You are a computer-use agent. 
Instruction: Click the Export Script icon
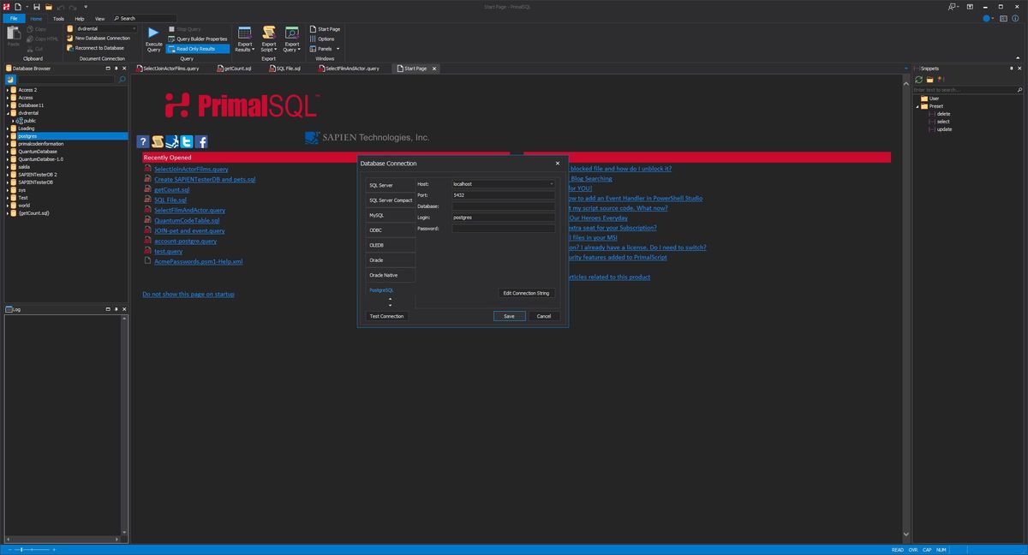[268, 33]
